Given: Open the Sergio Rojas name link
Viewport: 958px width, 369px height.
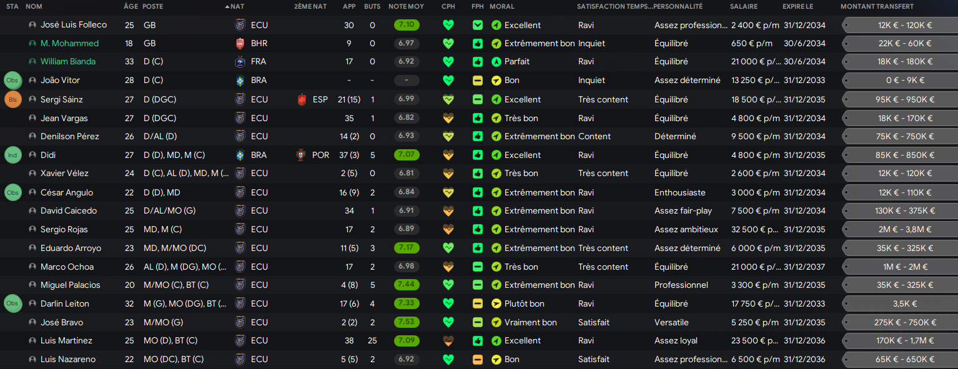Looking at the screenshot, I should click(x=64, y=230).
